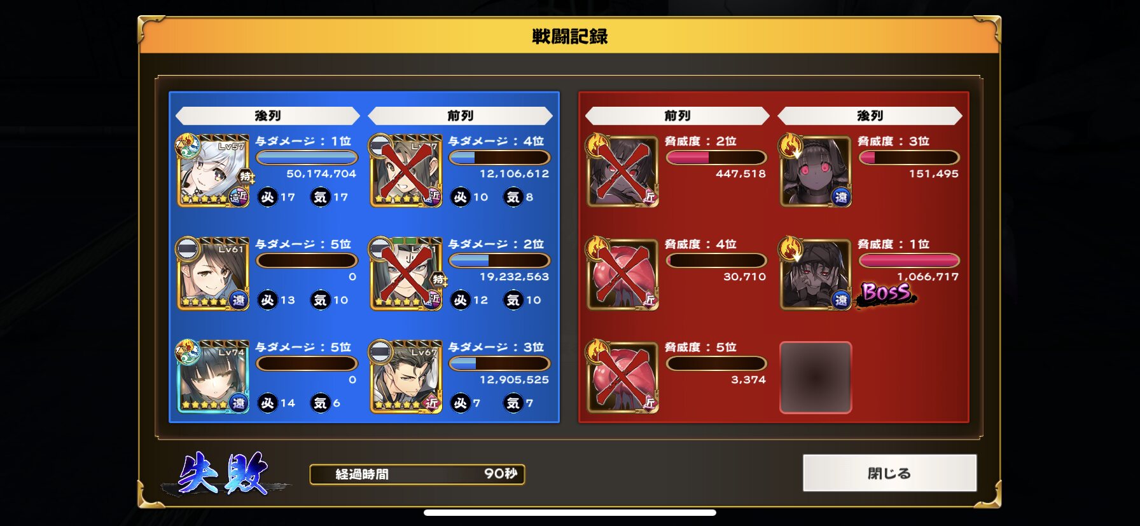Click the 閉じる button

889,473
